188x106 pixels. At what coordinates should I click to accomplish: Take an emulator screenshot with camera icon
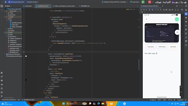point(169,10)
